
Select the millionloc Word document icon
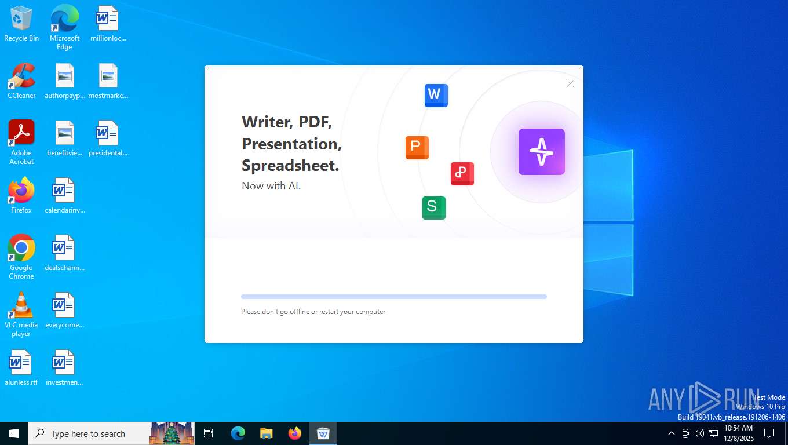pyautogui.click(x=108, y=24)
